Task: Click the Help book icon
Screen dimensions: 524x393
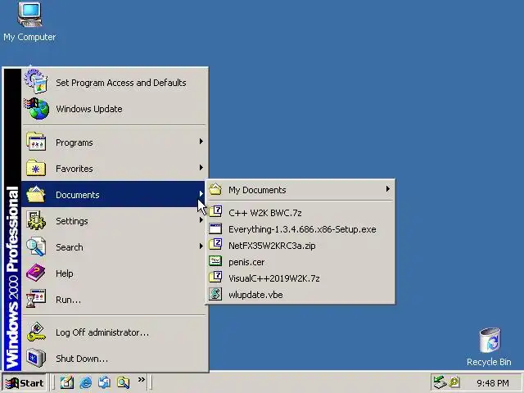Action: [36, 273]
